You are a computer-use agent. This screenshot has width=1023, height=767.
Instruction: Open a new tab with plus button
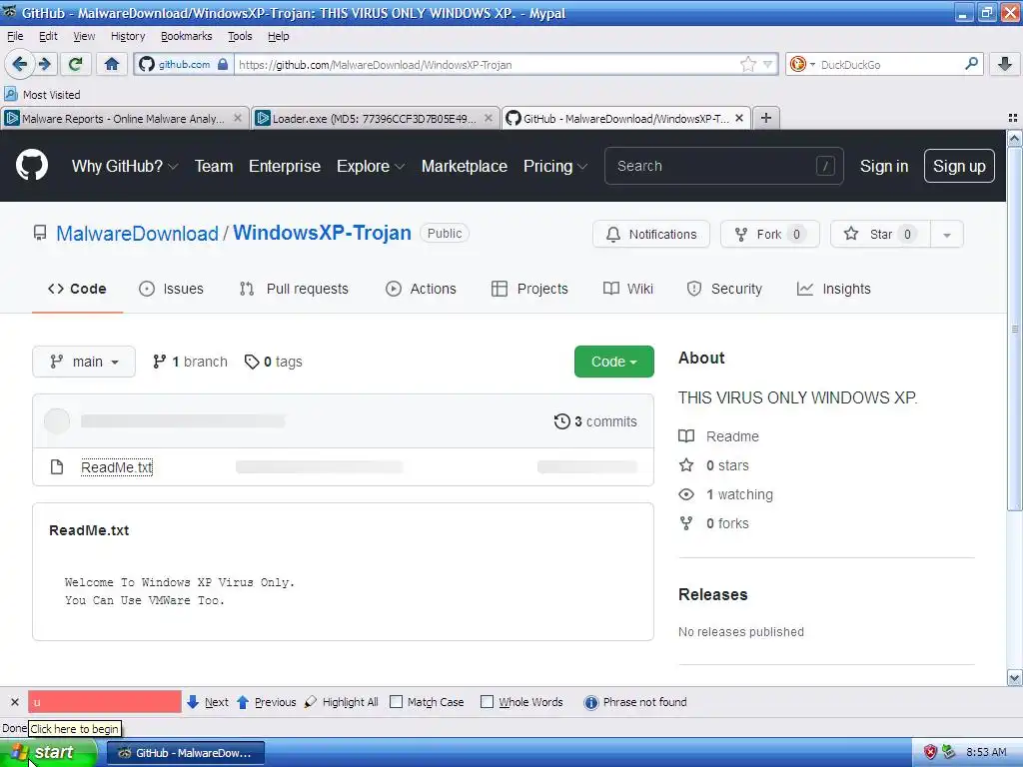(766, 118)
